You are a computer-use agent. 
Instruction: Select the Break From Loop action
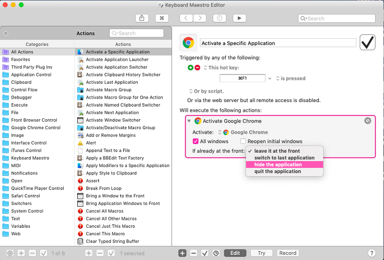click(x=123, y=188)
